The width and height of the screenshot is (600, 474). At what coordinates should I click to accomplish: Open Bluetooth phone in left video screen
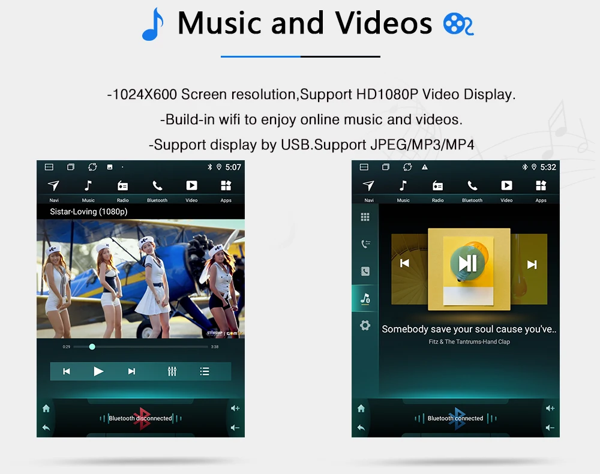(157, 191)
